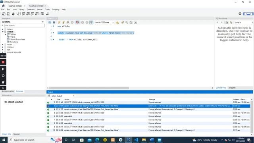The image size is (254, 143).
Task: Execute the statement under the cursor
Action: pos(63,22)
